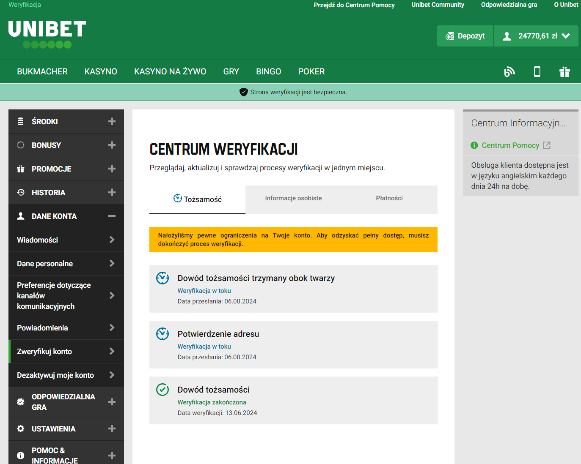Click the Historia clock icon
The image size is (581, 464).
(20, 193)
